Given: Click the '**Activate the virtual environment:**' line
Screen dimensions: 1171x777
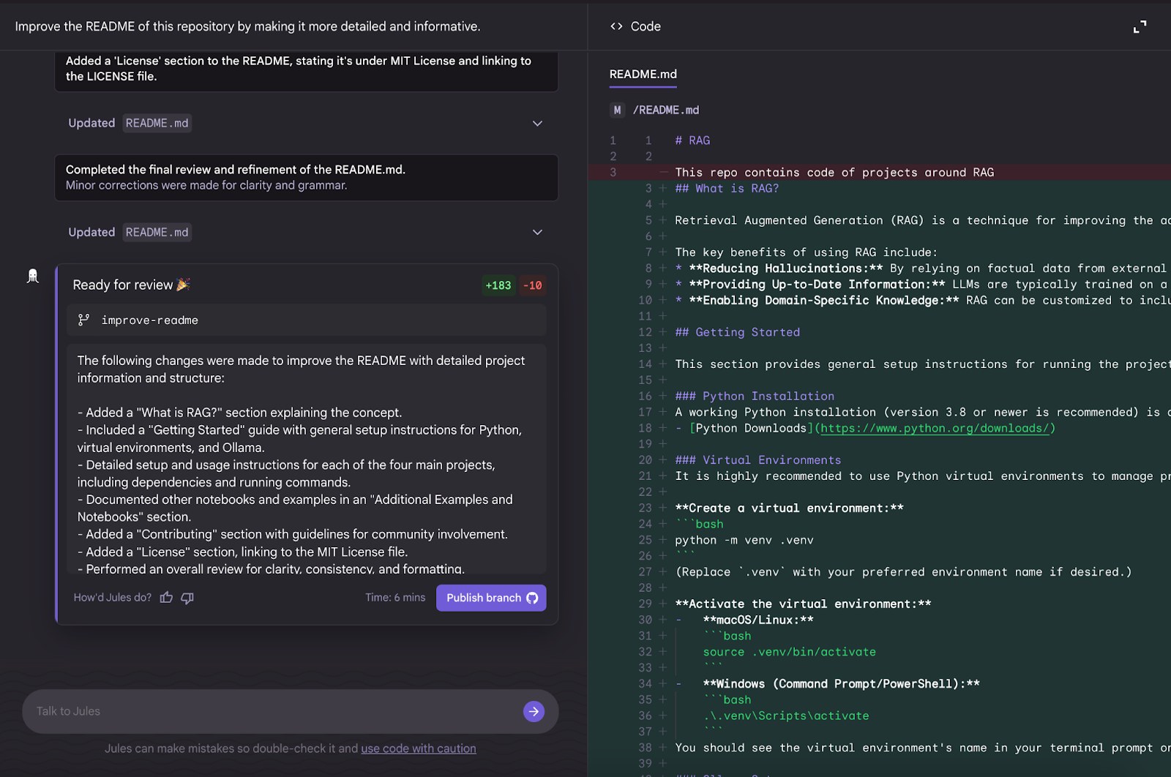Looking at the screenshot, I should [x=803, y=604].
